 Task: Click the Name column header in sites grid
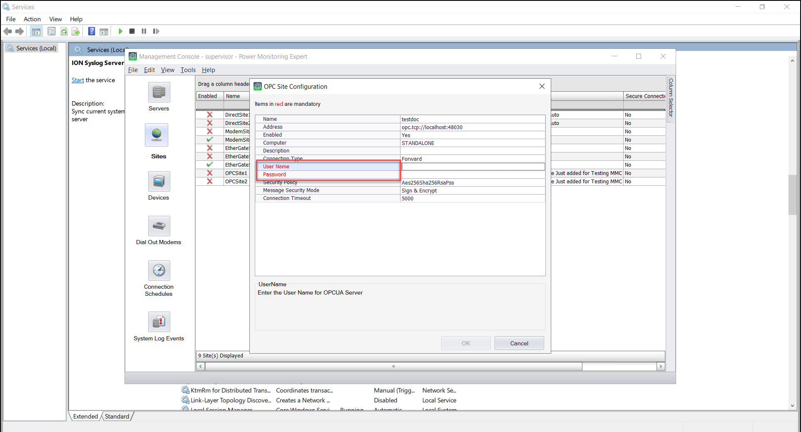click(x=236, y=96)
